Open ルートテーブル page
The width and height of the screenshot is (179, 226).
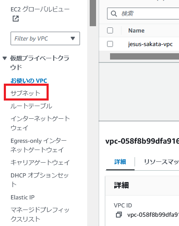[31, 106]
